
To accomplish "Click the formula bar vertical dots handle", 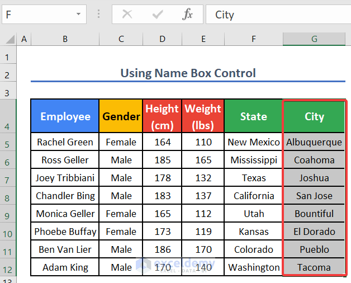I will 99,14.
